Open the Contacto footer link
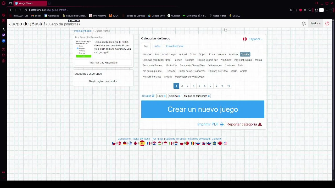Screen dimensions: 335x188 click(216, 139)
